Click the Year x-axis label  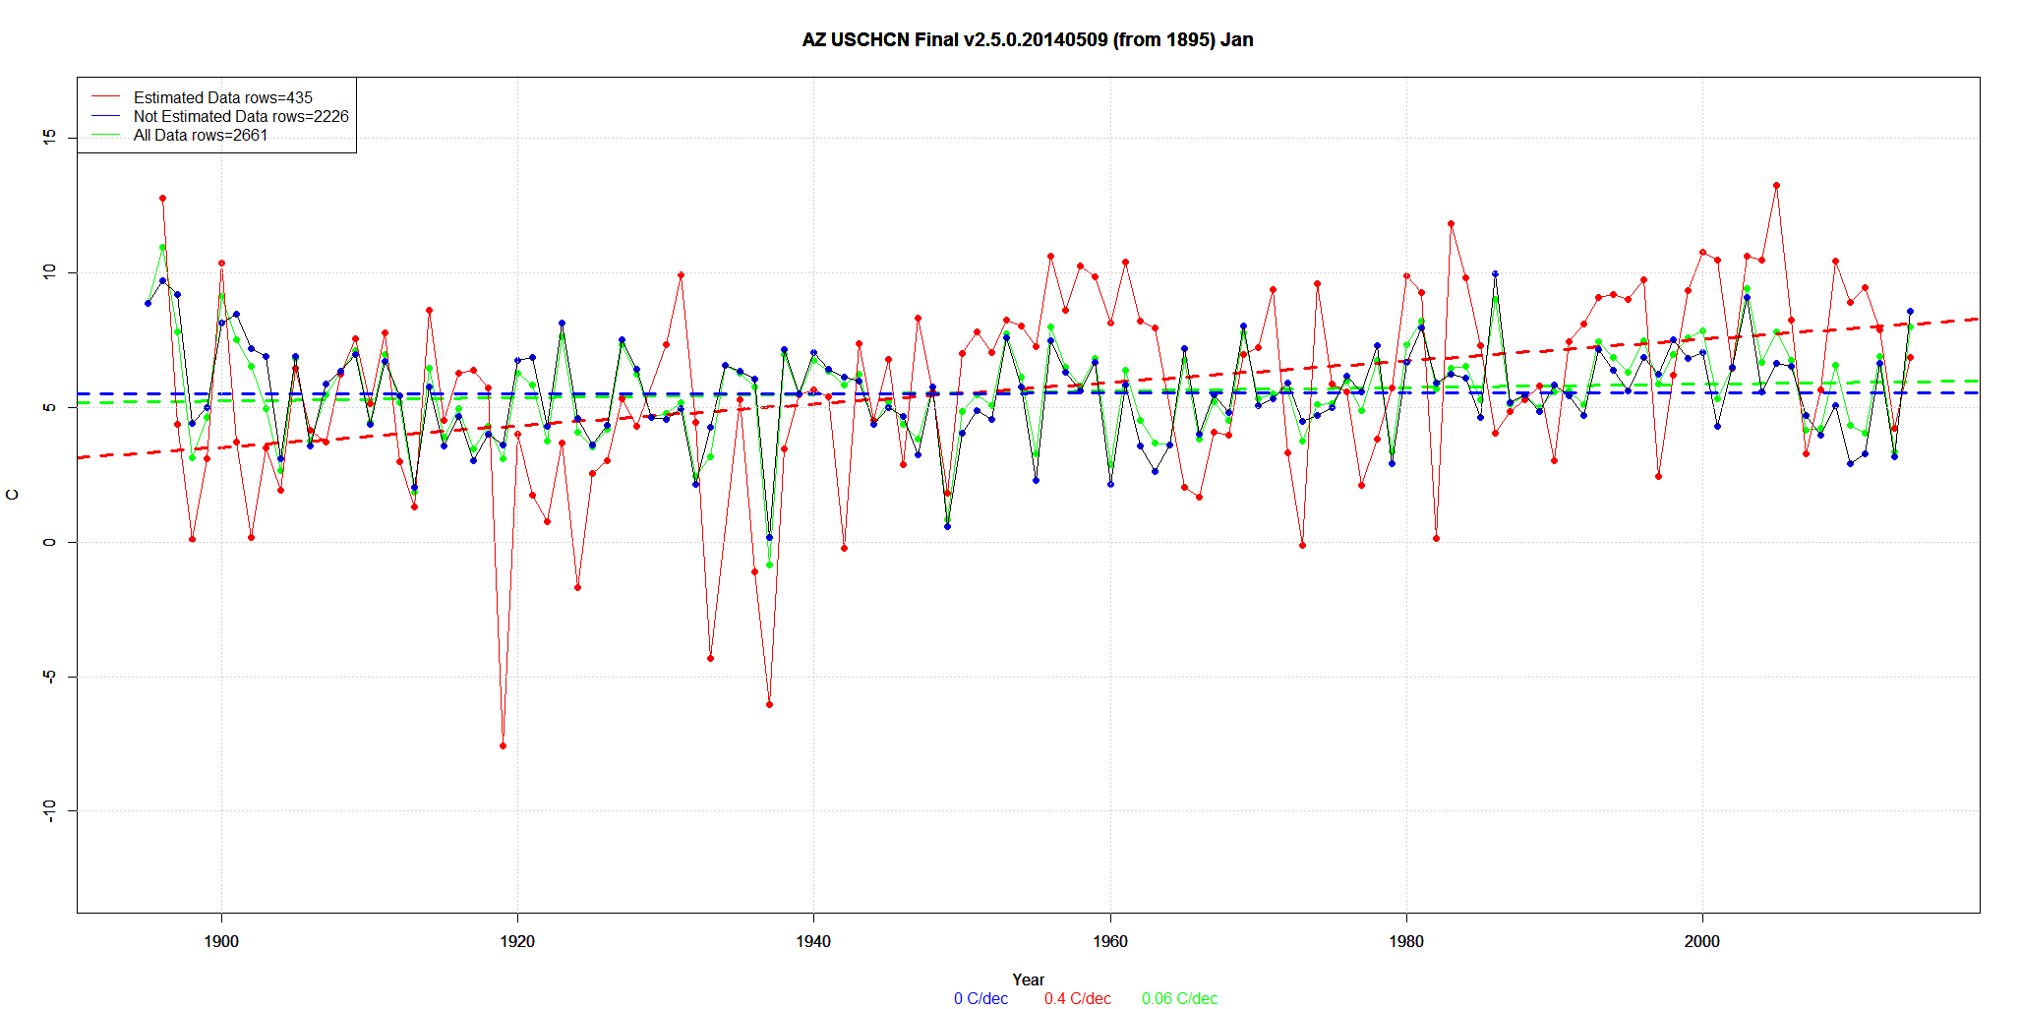pyautogui.click(x=1028, y=979)
